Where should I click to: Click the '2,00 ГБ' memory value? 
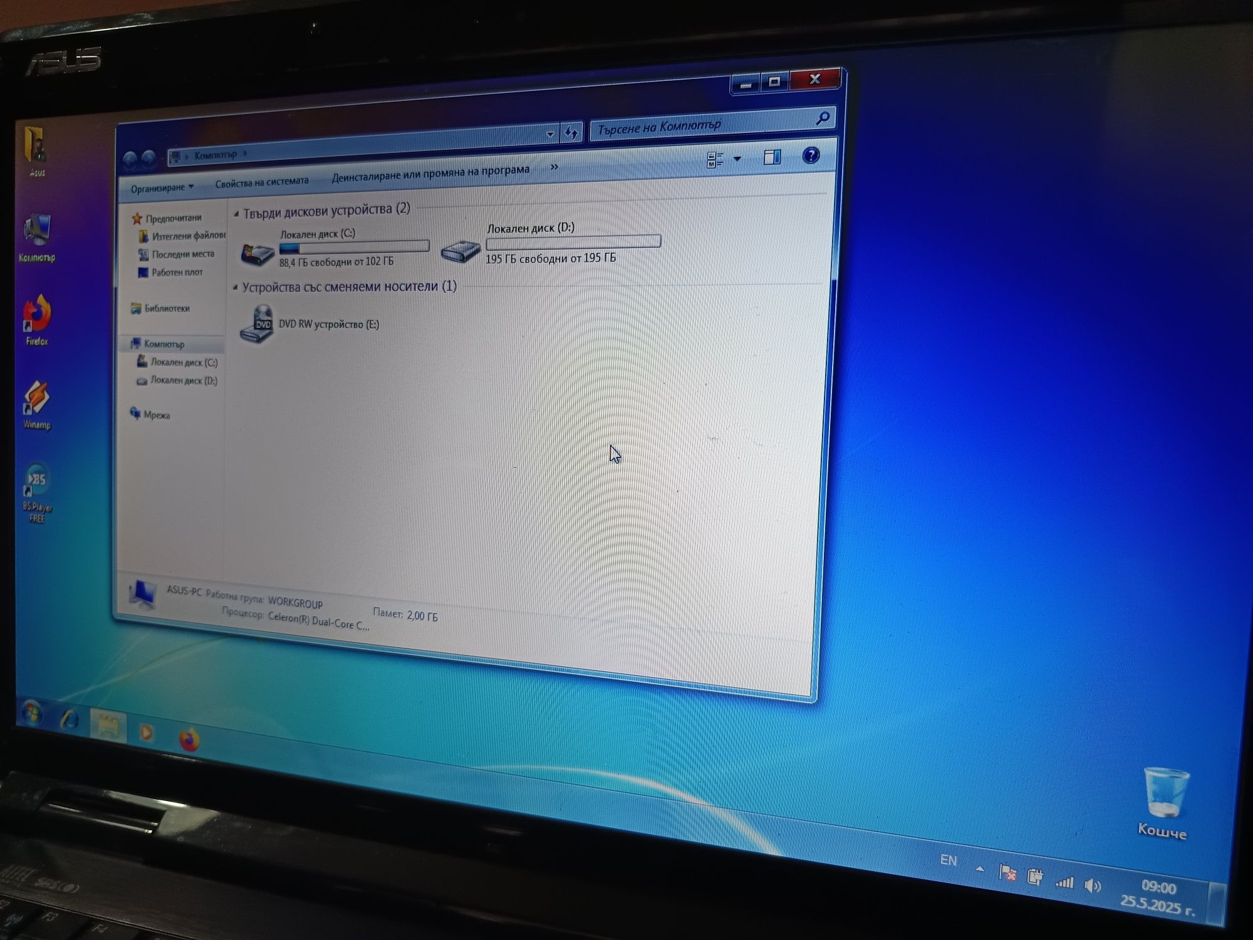tap(423, 616)
